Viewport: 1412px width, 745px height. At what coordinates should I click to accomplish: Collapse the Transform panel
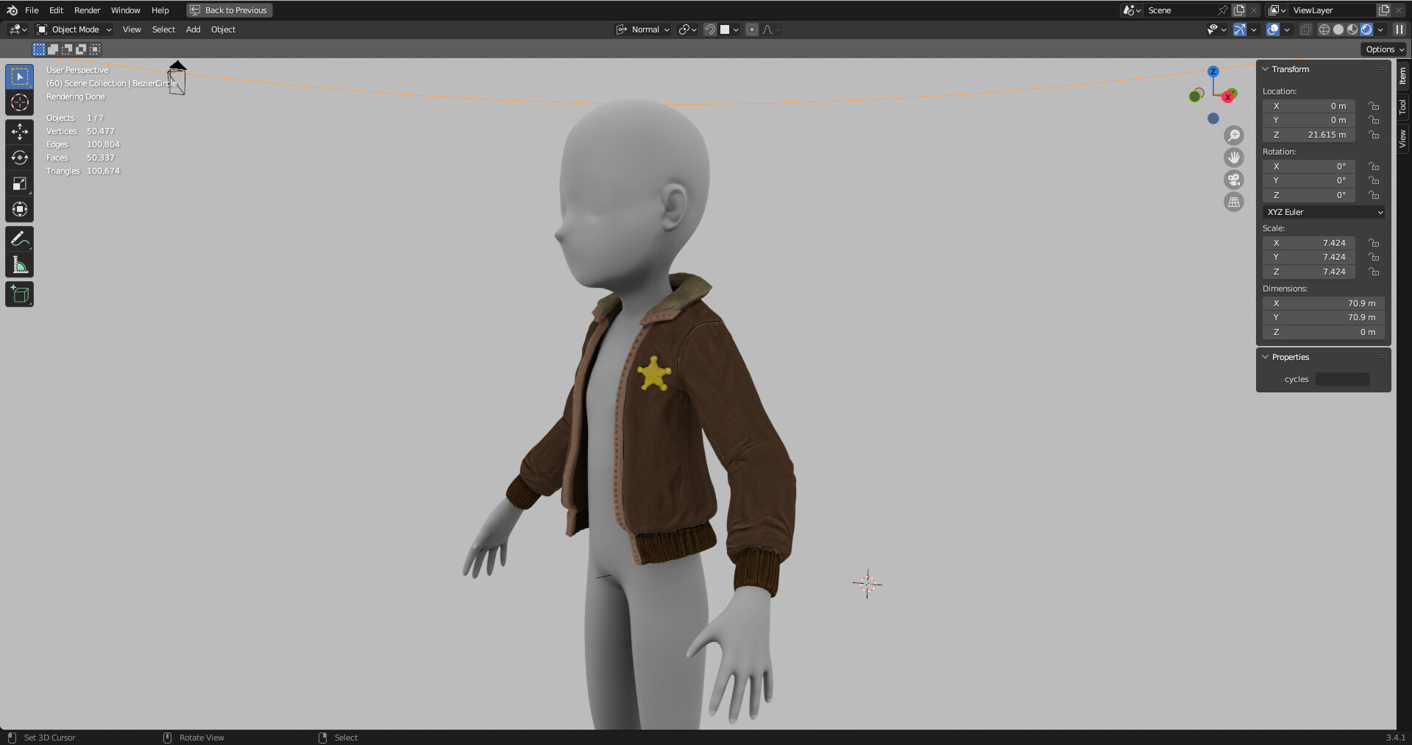point(1266,69)
